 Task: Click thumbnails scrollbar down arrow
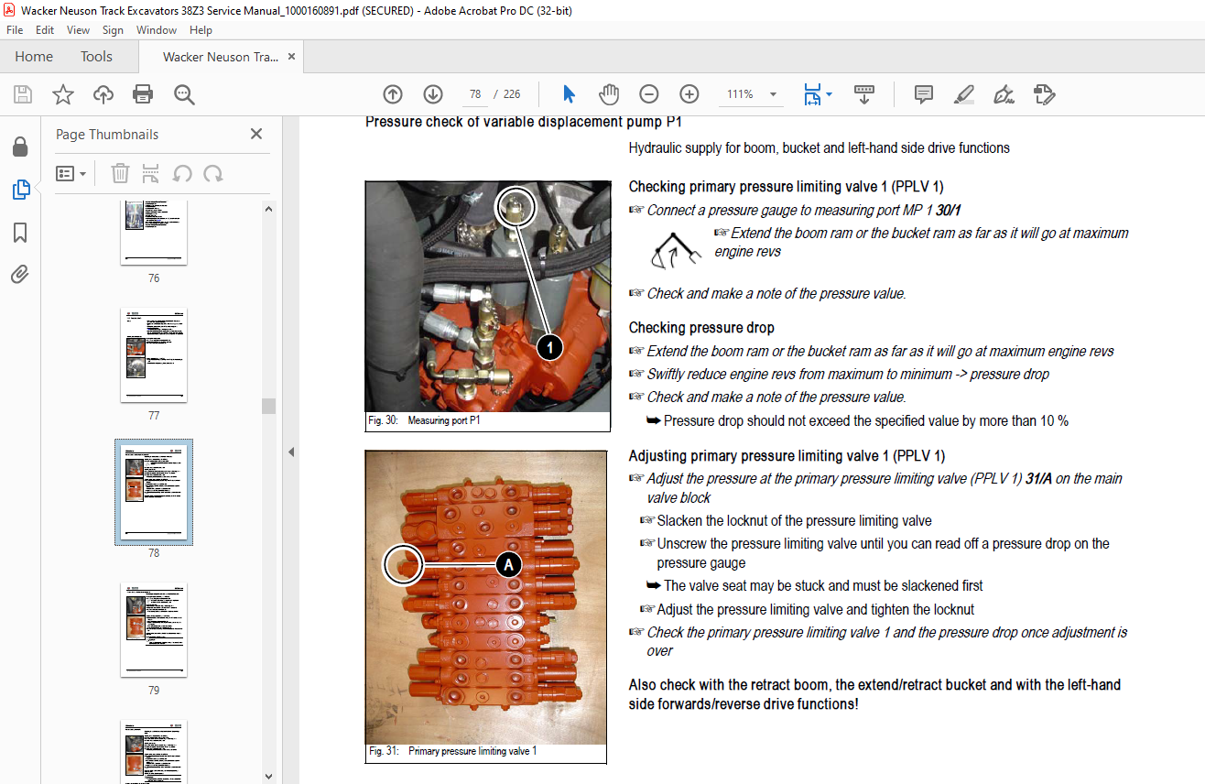click(268, 776)
